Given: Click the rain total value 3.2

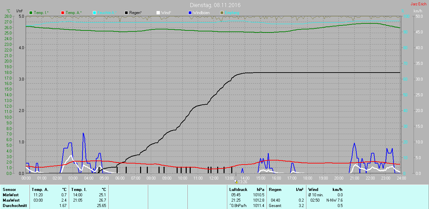Looking at the screenshot, I should pos(301,206).
